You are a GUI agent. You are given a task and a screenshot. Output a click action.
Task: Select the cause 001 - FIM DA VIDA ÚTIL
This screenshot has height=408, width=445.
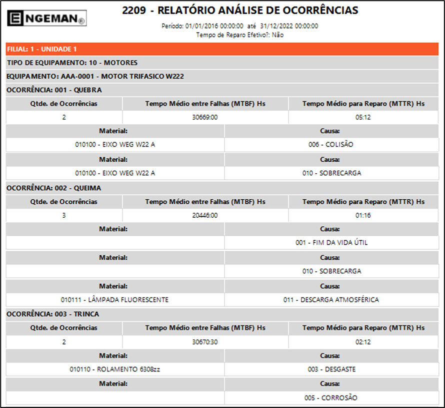coord(331,243)
